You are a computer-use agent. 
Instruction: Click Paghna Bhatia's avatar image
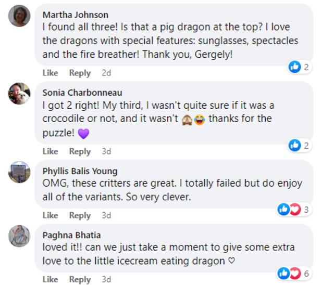[19, 236]
